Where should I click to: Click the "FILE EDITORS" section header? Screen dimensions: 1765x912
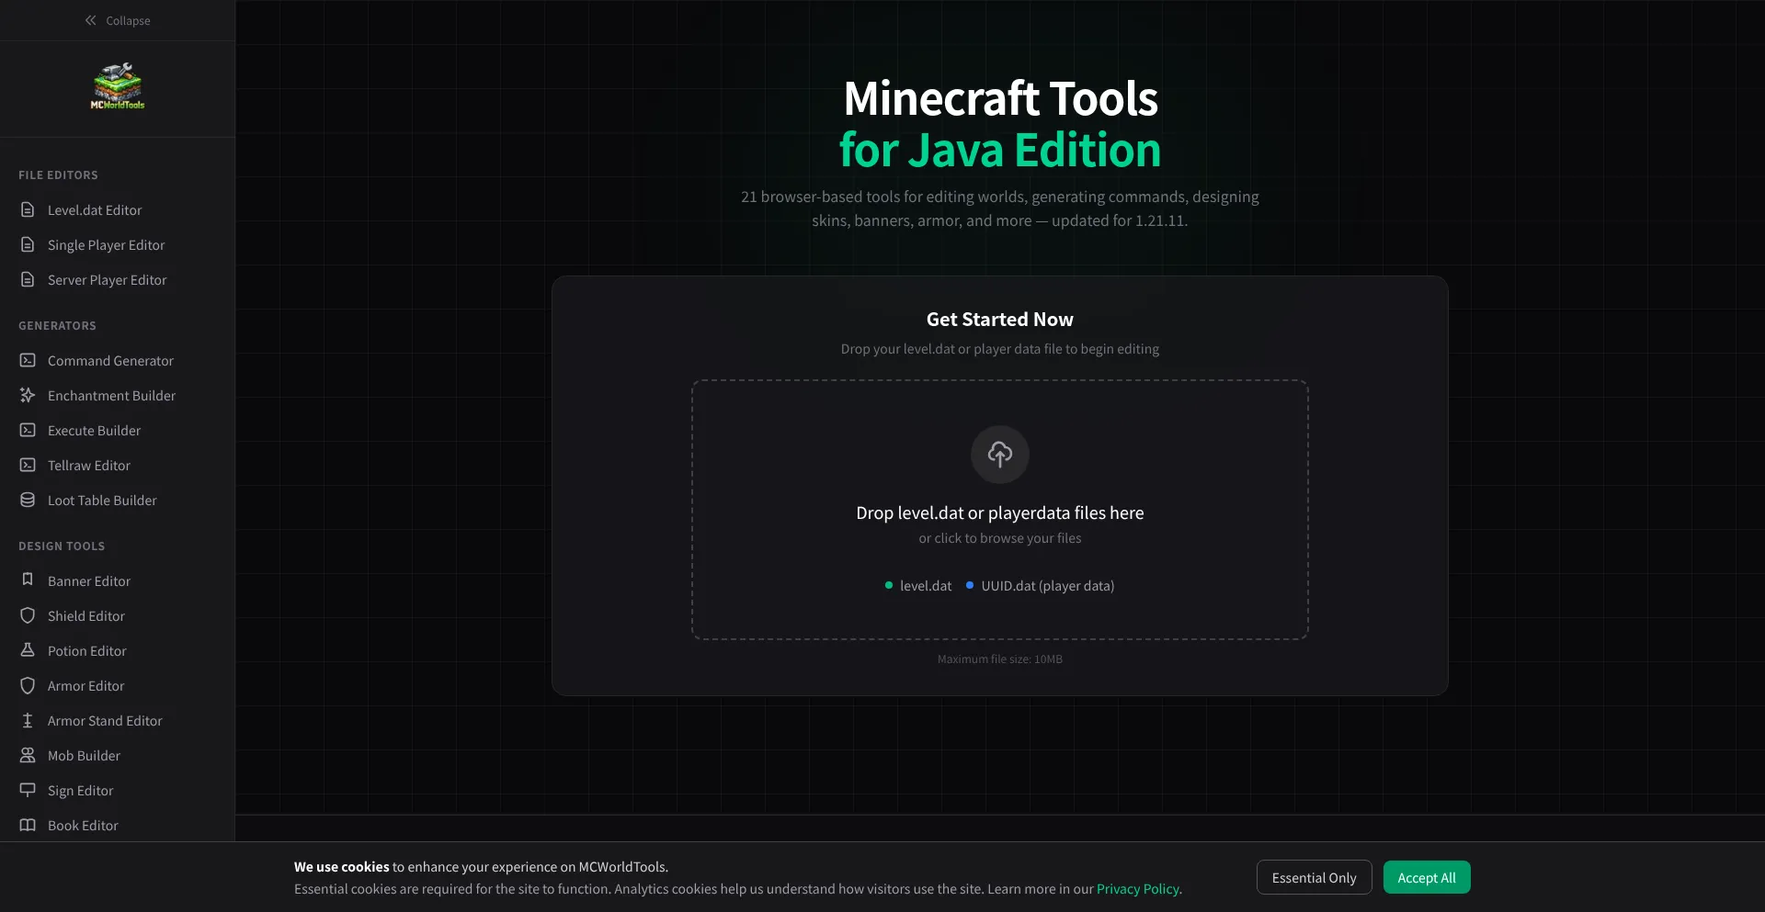click(58, 175)
